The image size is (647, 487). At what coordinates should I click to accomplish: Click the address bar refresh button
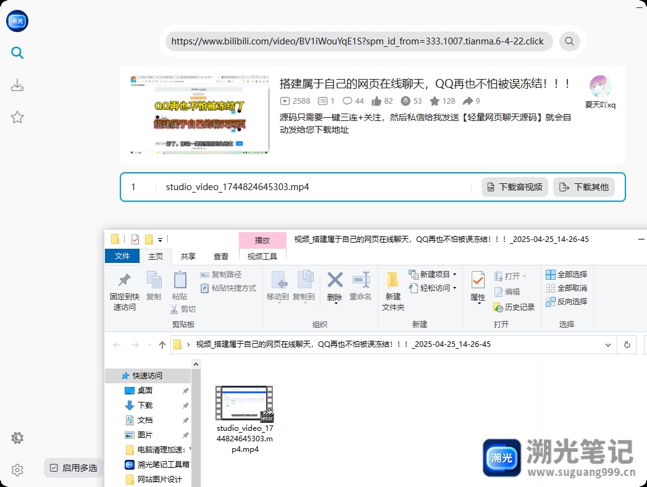pos(627,344)
